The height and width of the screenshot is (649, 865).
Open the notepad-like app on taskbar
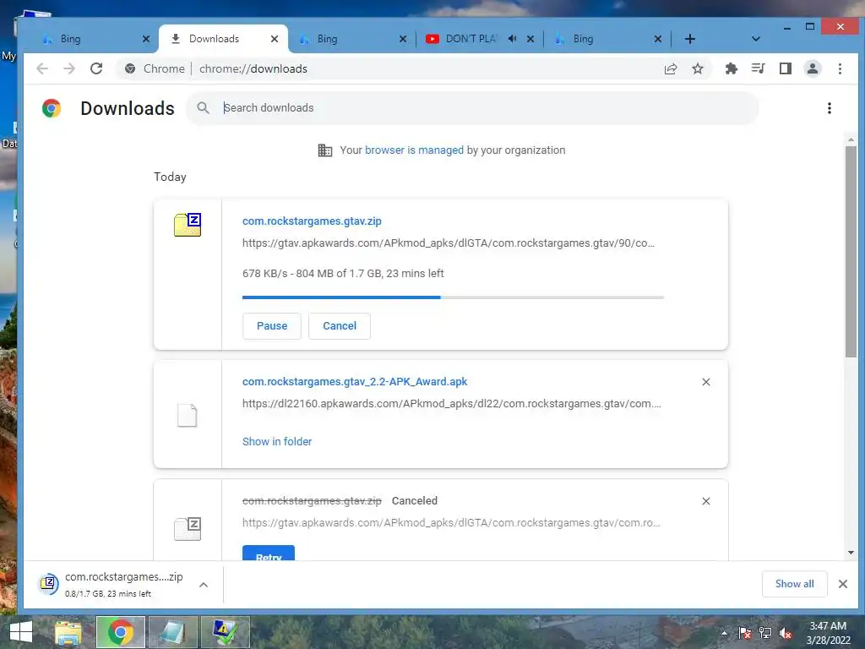[x=173, y=632]
